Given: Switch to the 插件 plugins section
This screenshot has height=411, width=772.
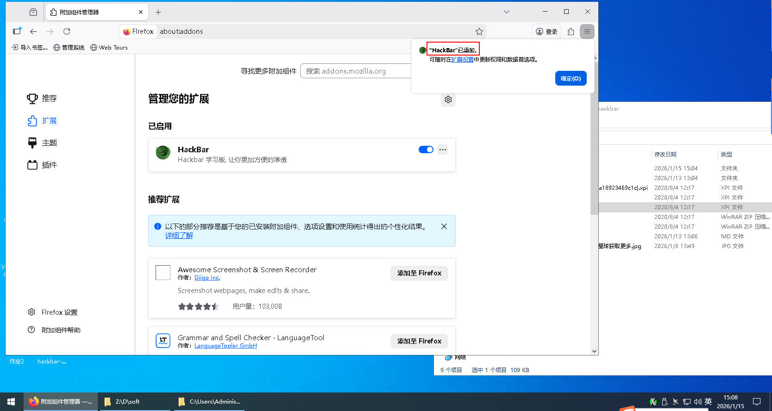Looking at the screenshot, I should (49, 165).
